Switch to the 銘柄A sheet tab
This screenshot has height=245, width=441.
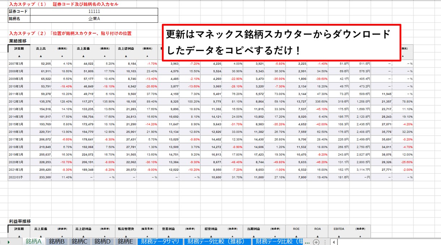pos(34,241)
